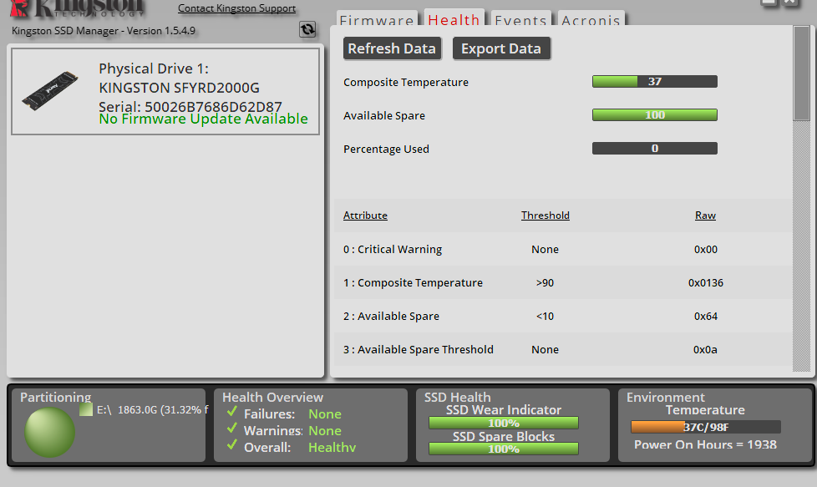
Task: Open the Firmware tab
Action: tap(377, 18)
